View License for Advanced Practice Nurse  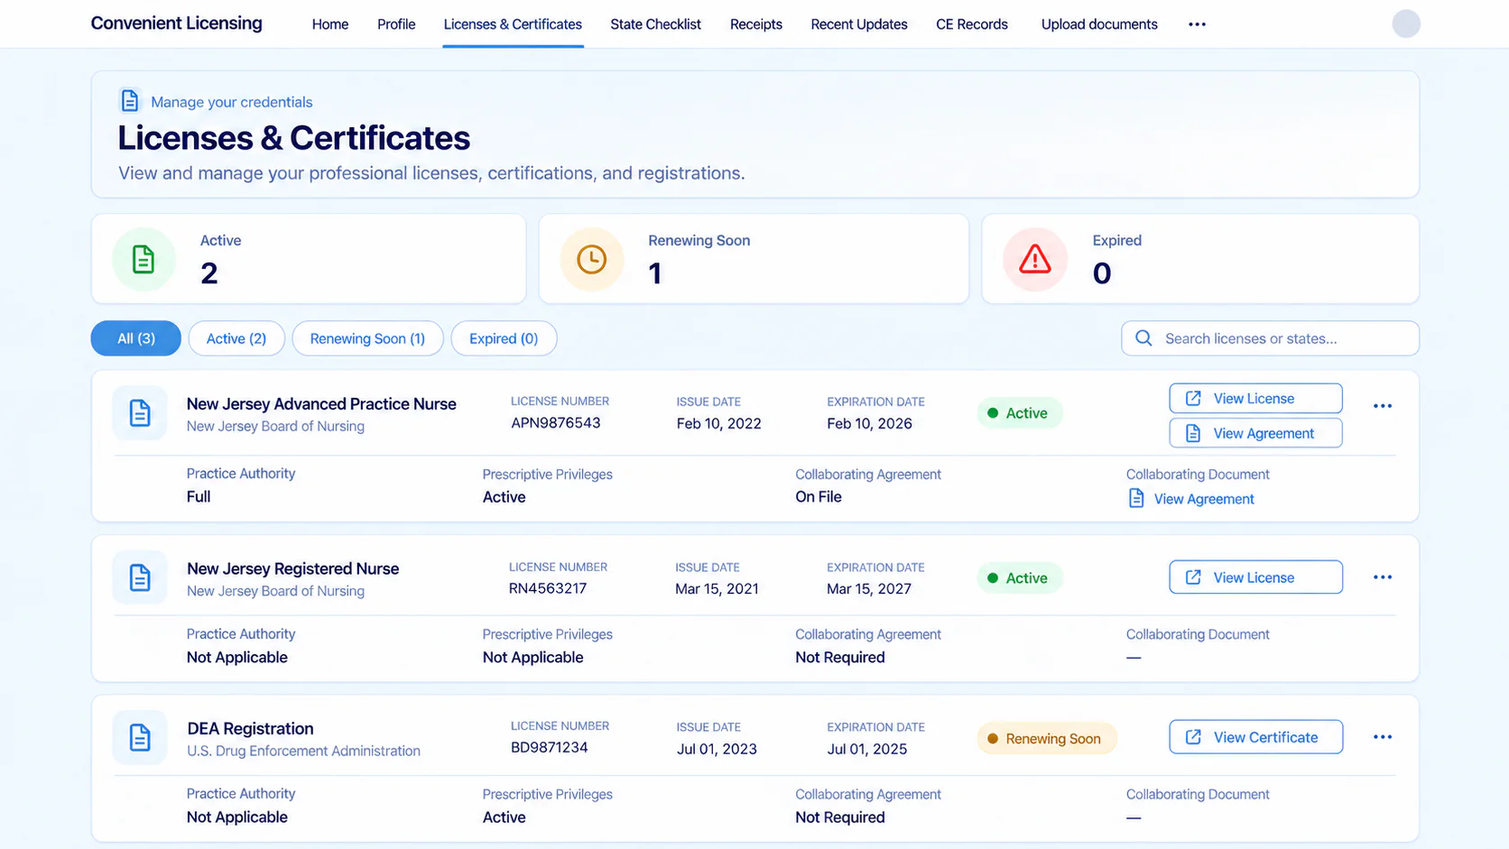1255,399
